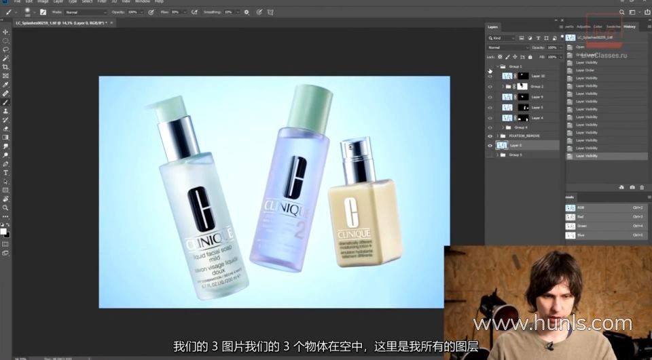The height and width of the screenshot is (360, 652).
Task: Enable airbrush build-up icon
Action: pyautogui.click(x=194, y=12)
